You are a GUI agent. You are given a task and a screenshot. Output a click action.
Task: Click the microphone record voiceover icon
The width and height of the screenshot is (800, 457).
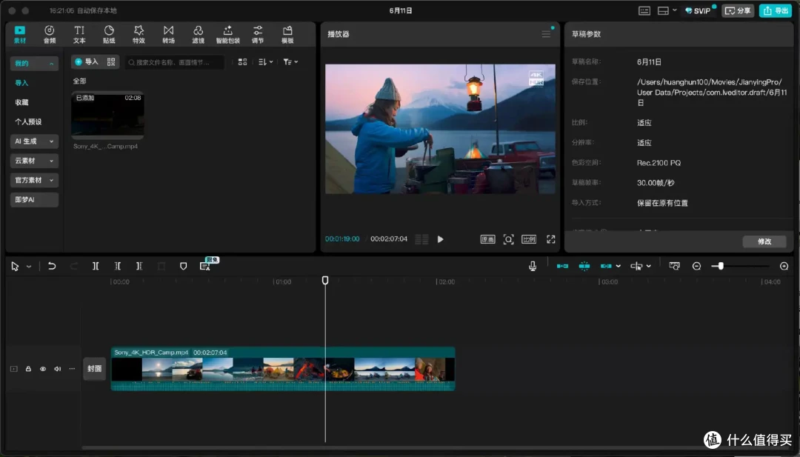tap(532, 266)
